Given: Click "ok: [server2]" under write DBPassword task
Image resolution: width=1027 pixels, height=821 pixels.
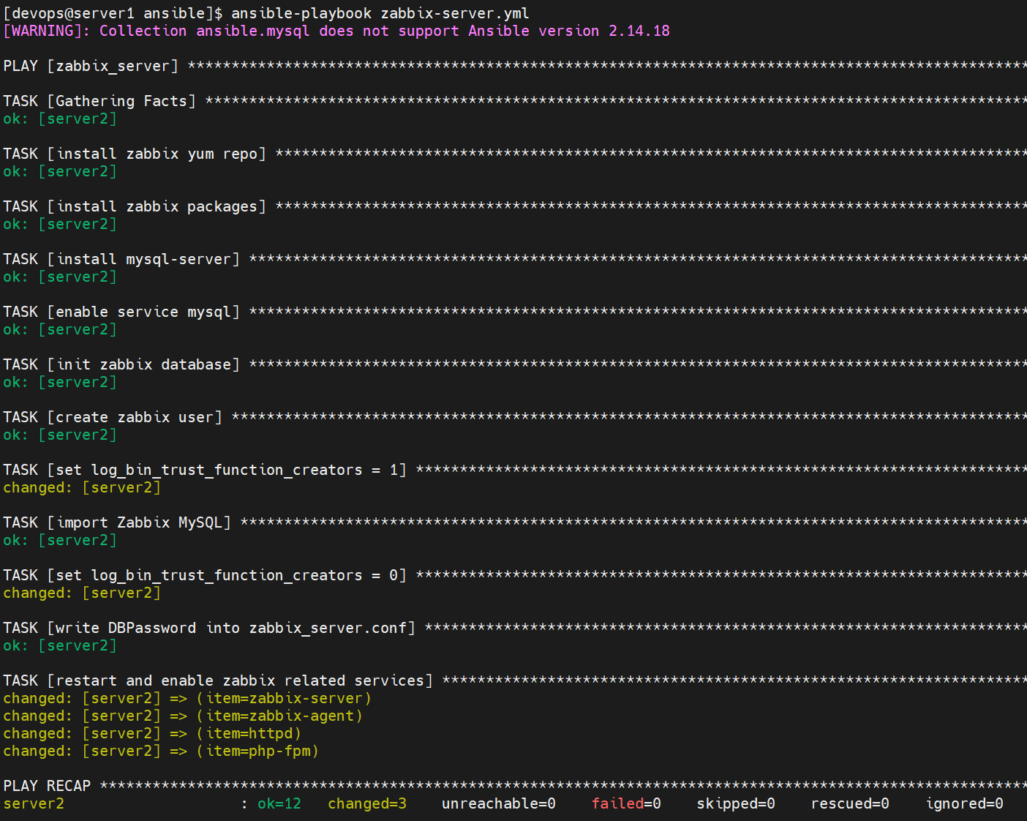Looking at the screenshot, I should click(60, 645).
